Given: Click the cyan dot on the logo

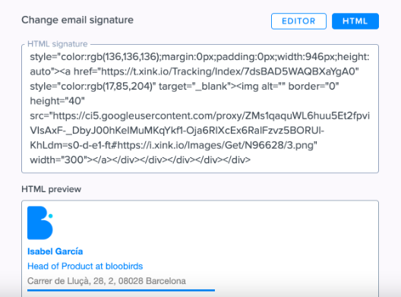Looking at the screenshot, I should pos(51,216).
